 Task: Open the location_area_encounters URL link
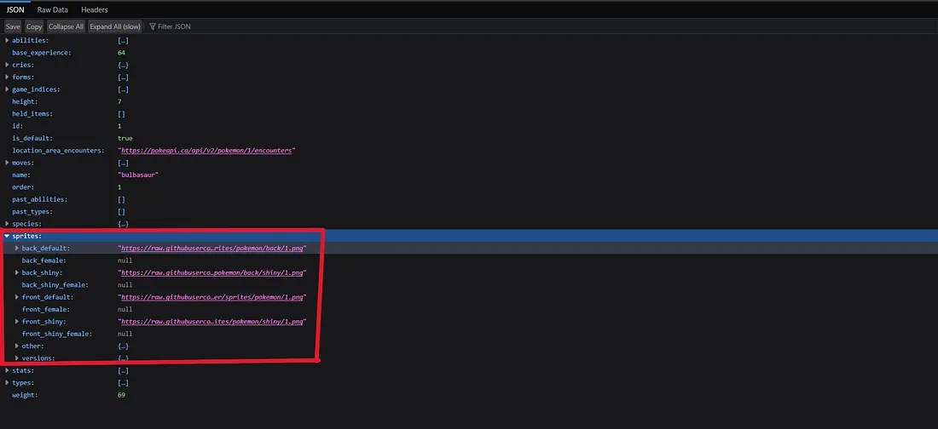(x=206, y=151)
